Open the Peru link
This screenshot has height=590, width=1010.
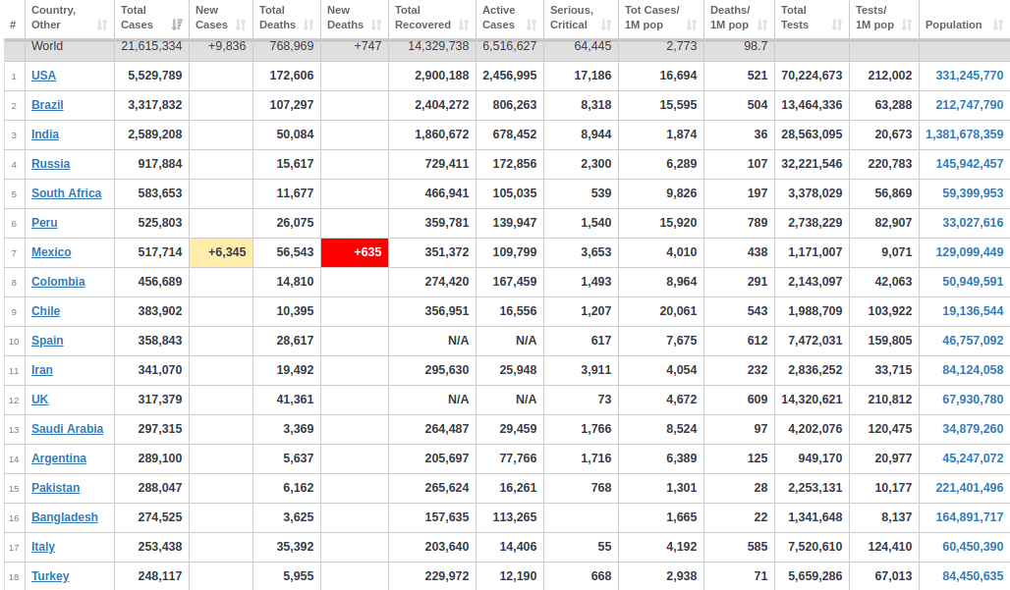coord(44,223)
